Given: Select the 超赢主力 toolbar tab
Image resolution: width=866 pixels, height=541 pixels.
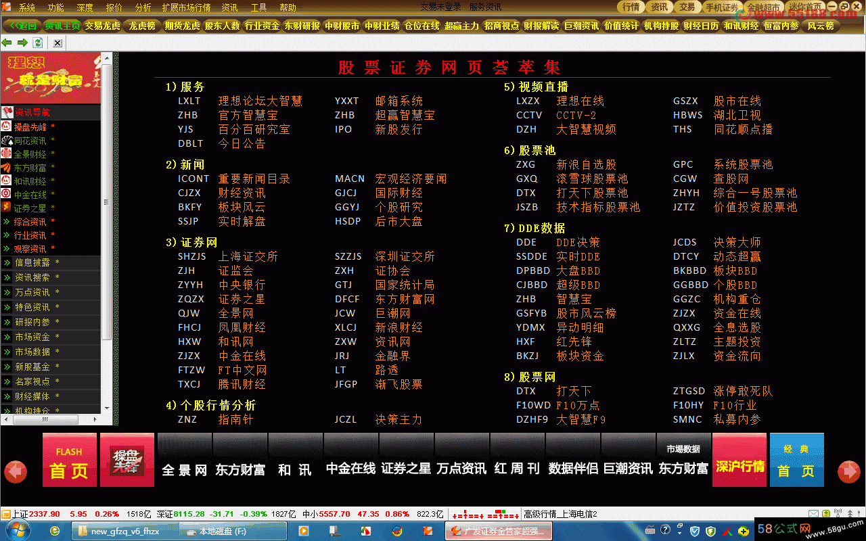Looking at the screenshot, I should (462, 26).
